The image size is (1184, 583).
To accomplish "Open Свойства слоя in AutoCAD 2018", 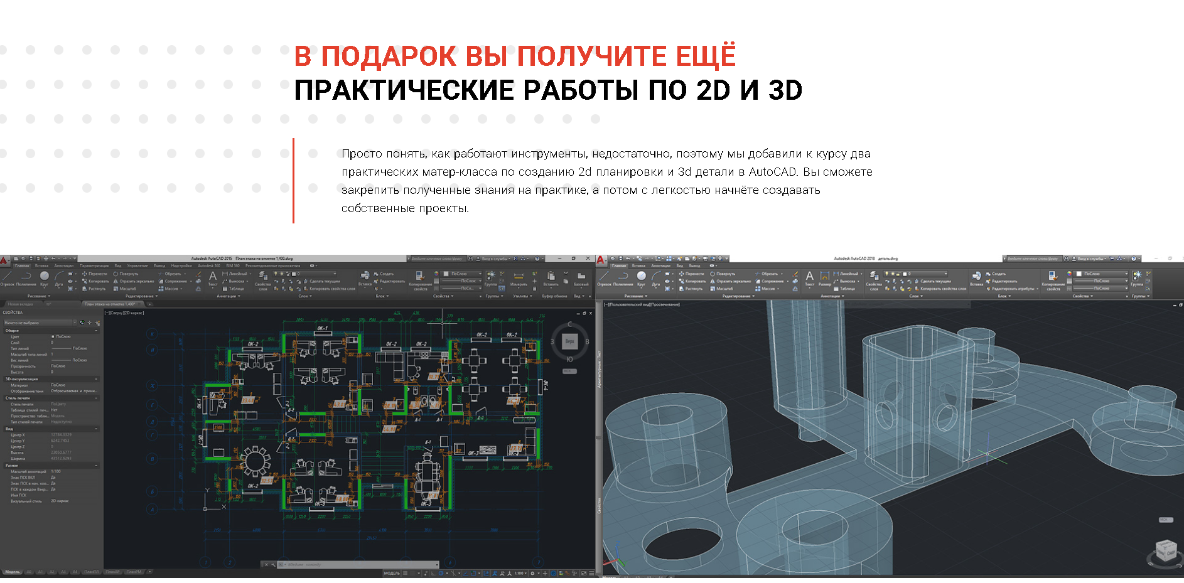I will pyautogui.click(x=874, y=281).
